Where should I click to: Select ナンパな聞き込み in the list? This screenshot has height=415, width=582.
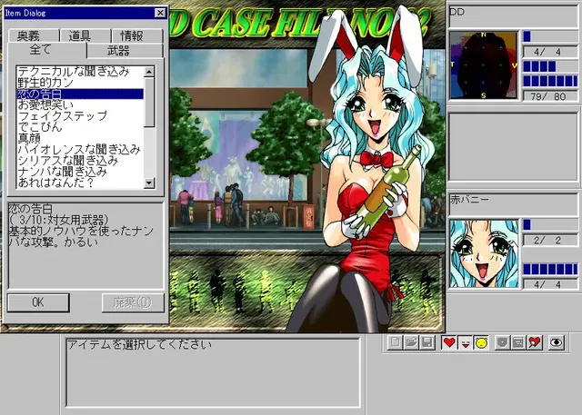tap(80, 172)
